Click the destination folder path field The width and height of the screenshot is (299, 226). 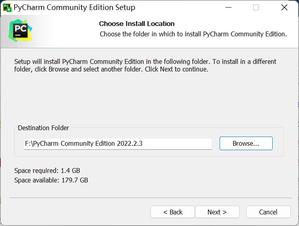point(118,144)
